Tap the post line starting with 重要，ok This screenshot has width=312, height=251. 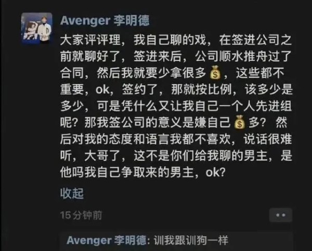coord(176,89)
